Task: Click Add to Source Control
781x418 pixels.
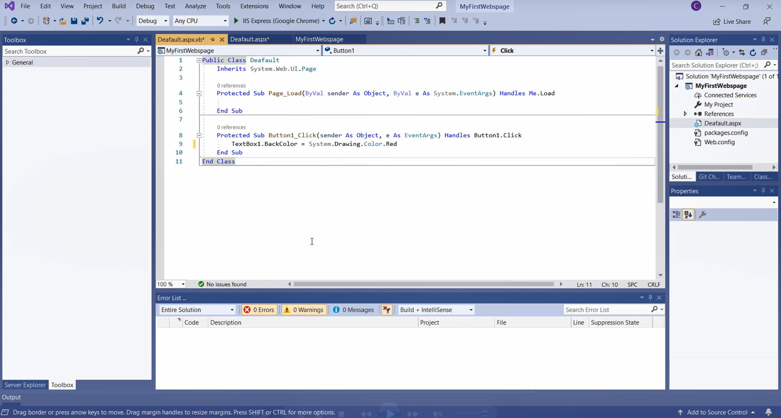Action: (717, 412)
